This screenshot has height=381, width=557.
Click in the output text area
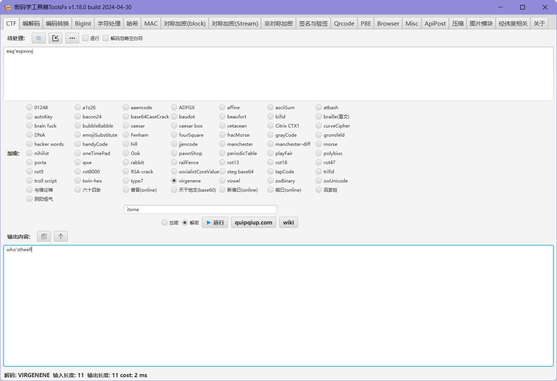tap(278, 306)
